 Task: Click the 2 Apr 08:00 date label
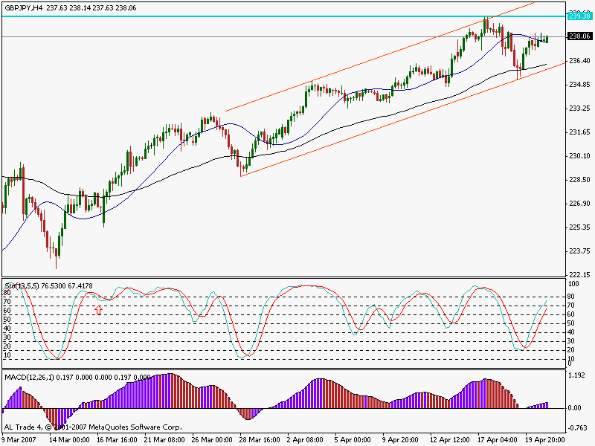[305, 440]
